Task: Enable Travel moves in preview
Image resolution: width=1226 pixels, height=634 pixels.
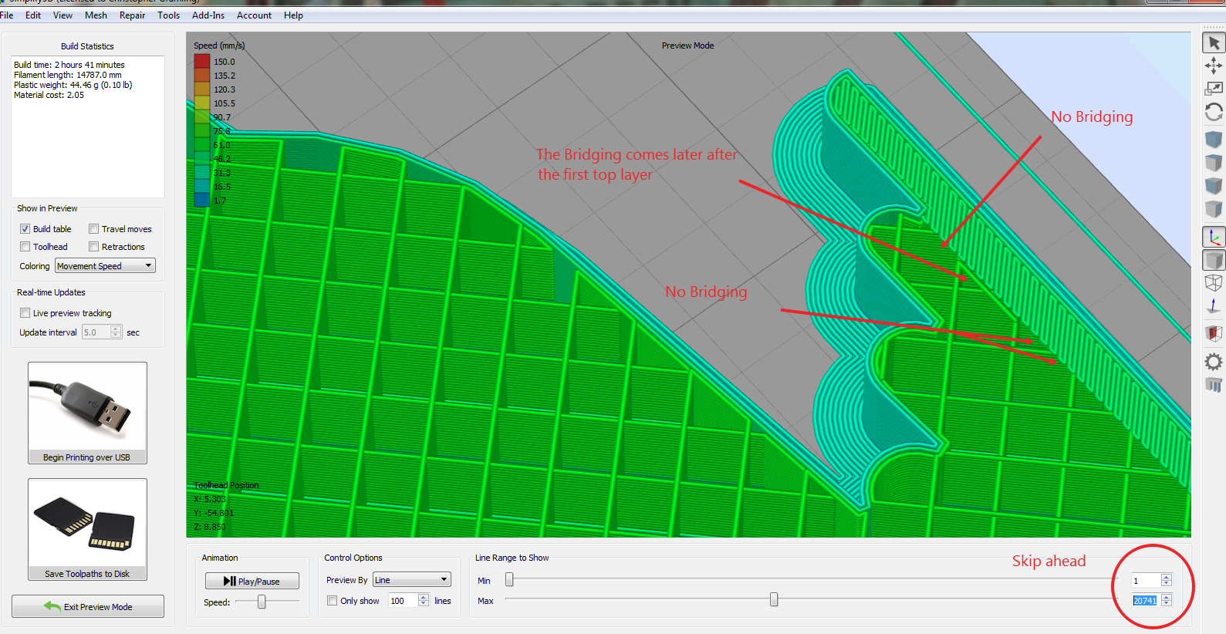Action: [x=94, y=229]
